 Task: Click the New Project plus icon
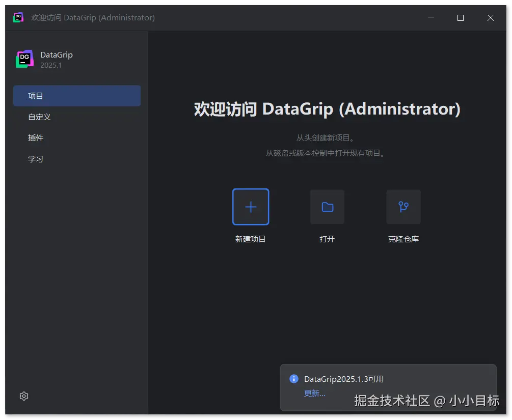(251, 207)
